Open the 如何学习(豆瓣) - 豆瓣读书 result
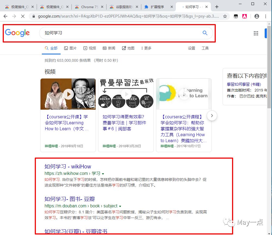 pos(76,231)
